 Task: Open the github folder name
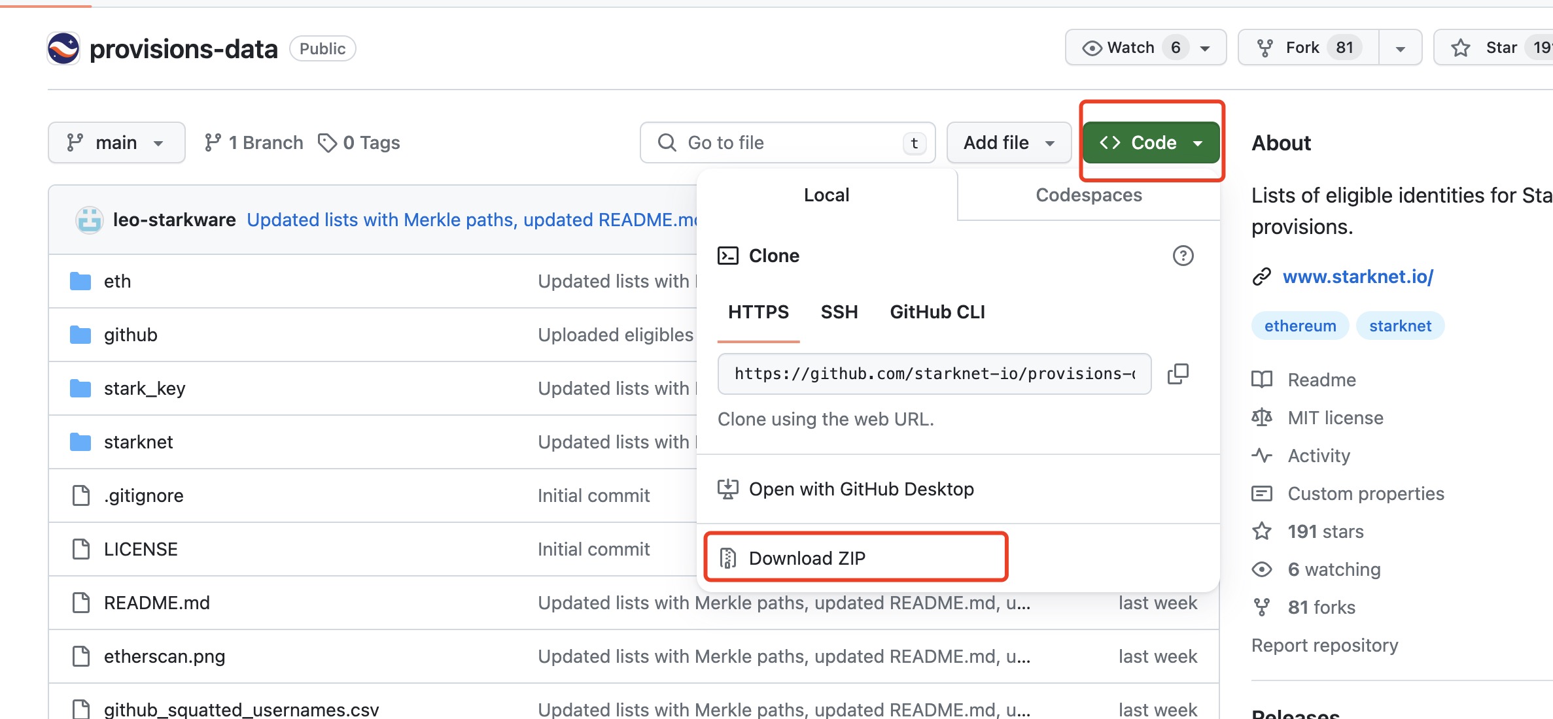pos(131,335)
